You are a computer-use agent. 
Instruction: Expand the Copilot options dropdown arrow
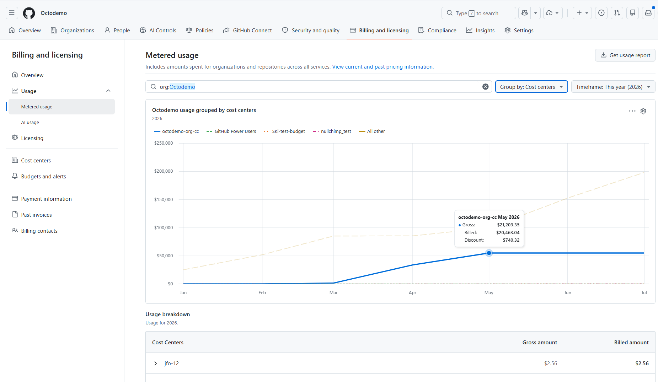pyautogui.click(x=536, y=13)
